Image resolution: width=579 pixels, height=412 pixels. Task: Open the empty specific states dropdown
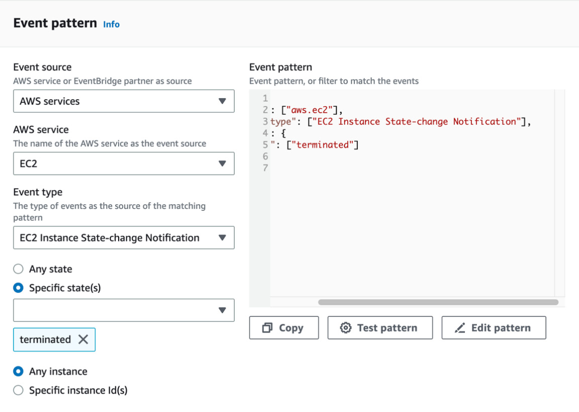[124, 310]
